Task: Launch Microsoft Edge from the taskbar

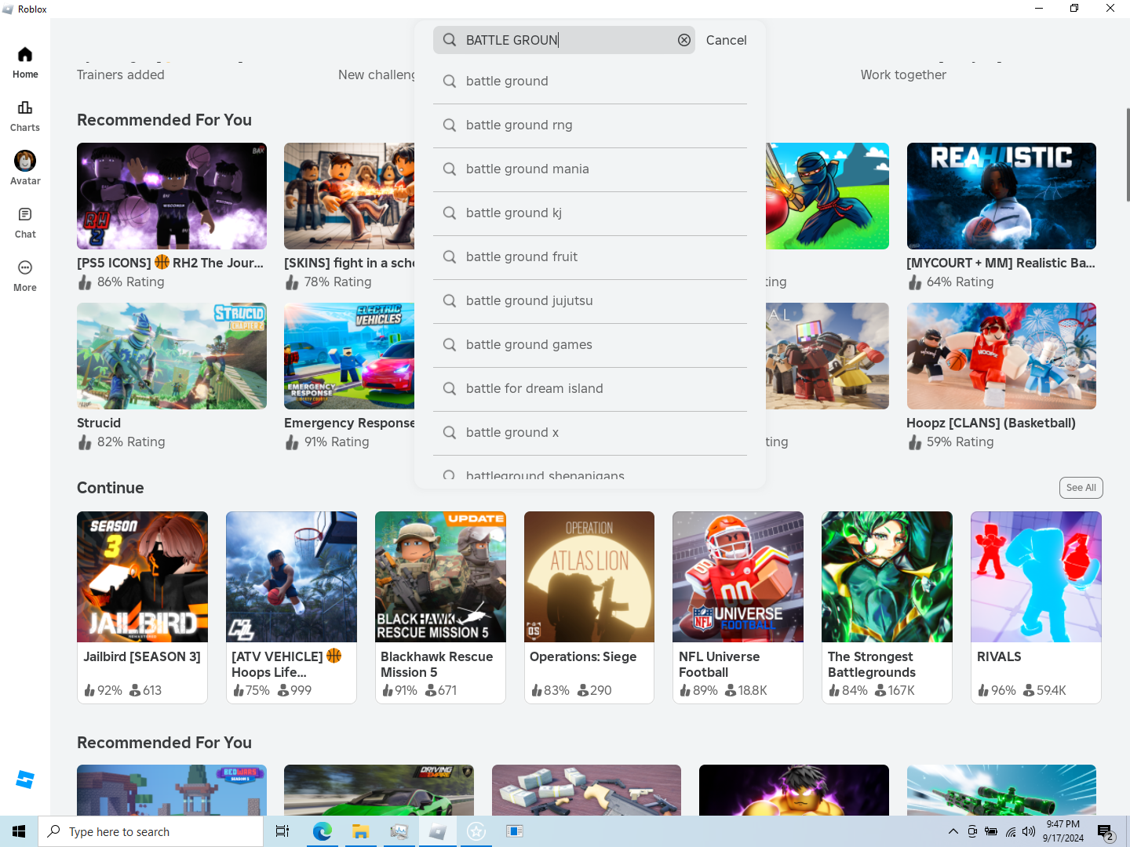Action: click(x=322, y=831)
